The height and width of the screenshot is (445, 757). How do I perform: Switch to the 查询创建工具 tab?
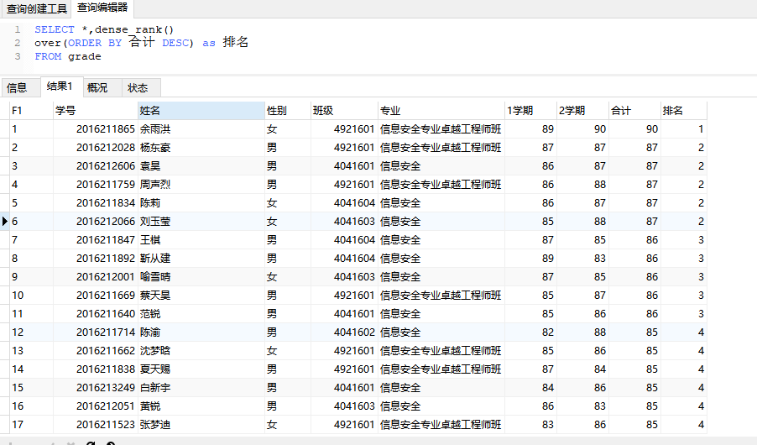(36, 8)
